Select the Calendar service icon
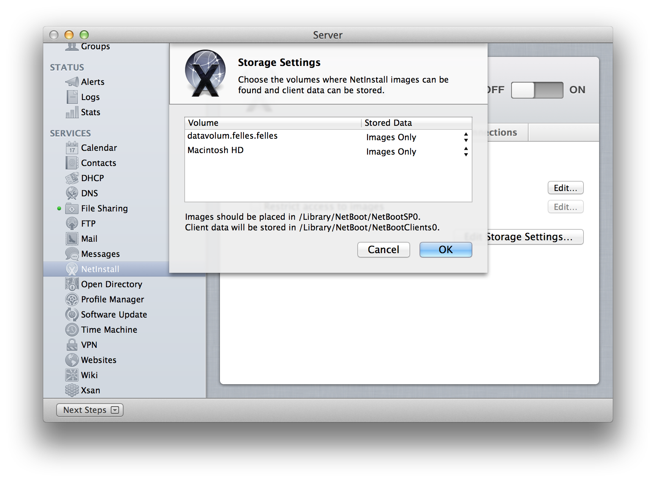This screenshot has width=656, height=482. pos(72,148)
